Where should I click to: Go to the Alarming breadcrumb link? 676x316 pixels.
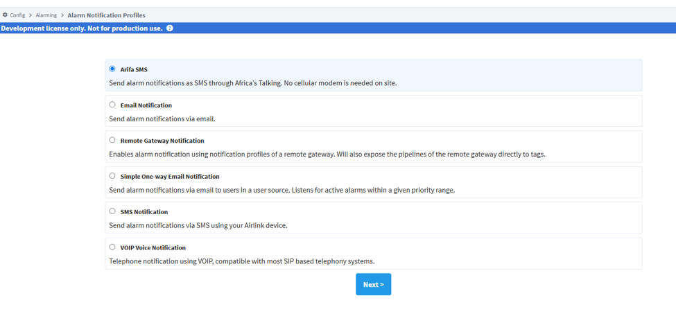pos(46,15)
